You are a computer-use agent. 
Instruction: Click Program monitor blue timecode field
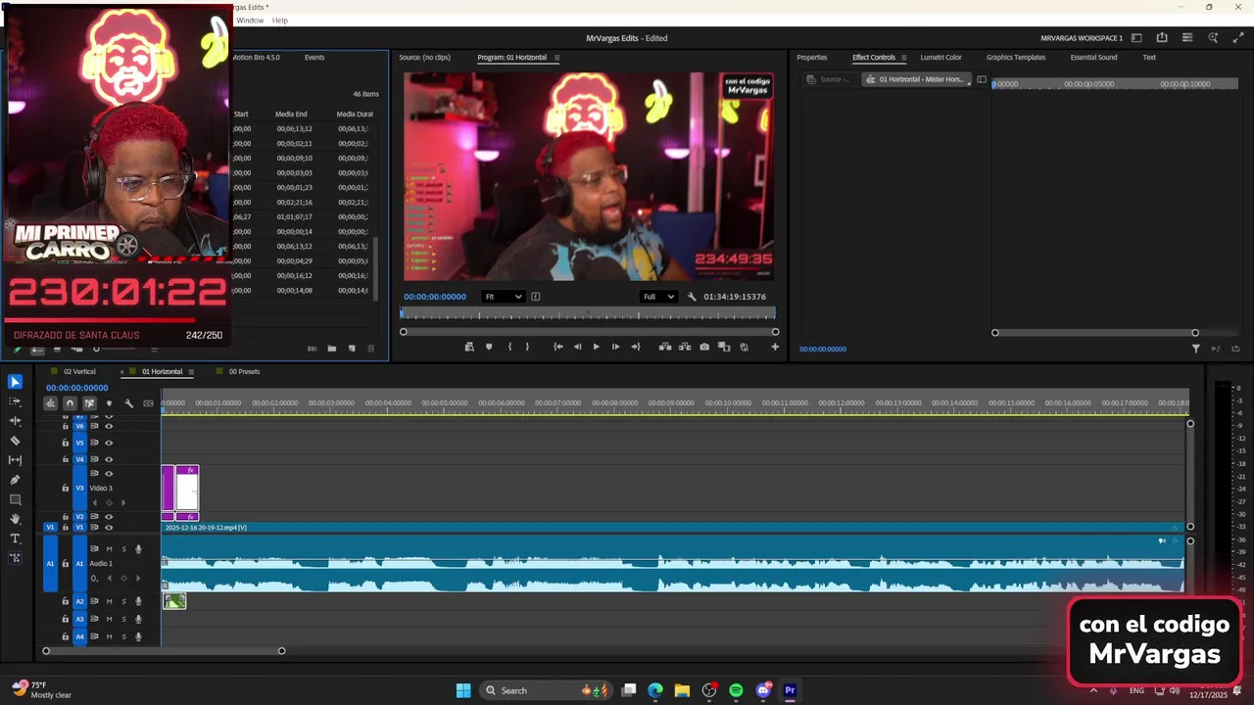435,297
